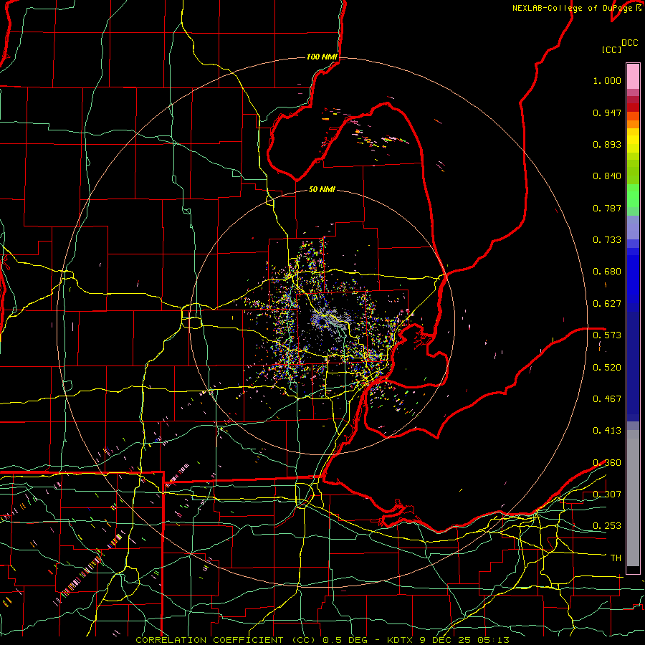This screenshot has width=645, height=645.
Task: Click the Correlation Coefficient product caption
Action: pos(322,640)
